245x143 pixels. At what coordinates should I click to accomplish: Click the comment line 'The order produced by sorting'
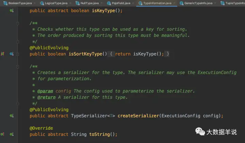[x=113, y=35]
